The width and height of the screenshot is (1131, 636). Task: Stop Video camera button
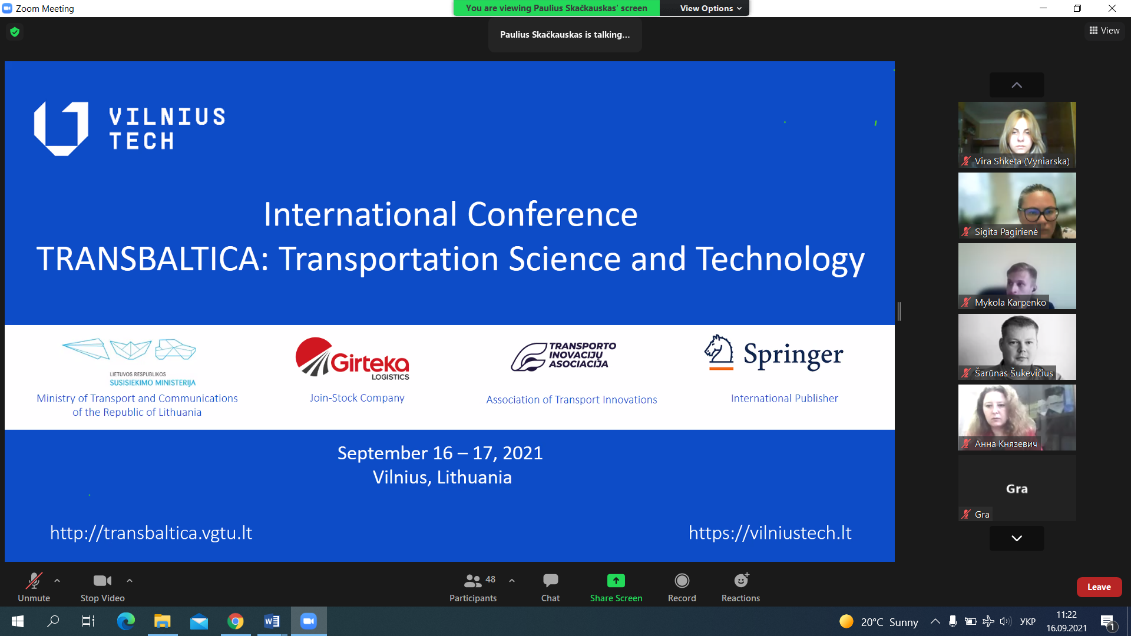pyautogui.click(x=102, y=587)
